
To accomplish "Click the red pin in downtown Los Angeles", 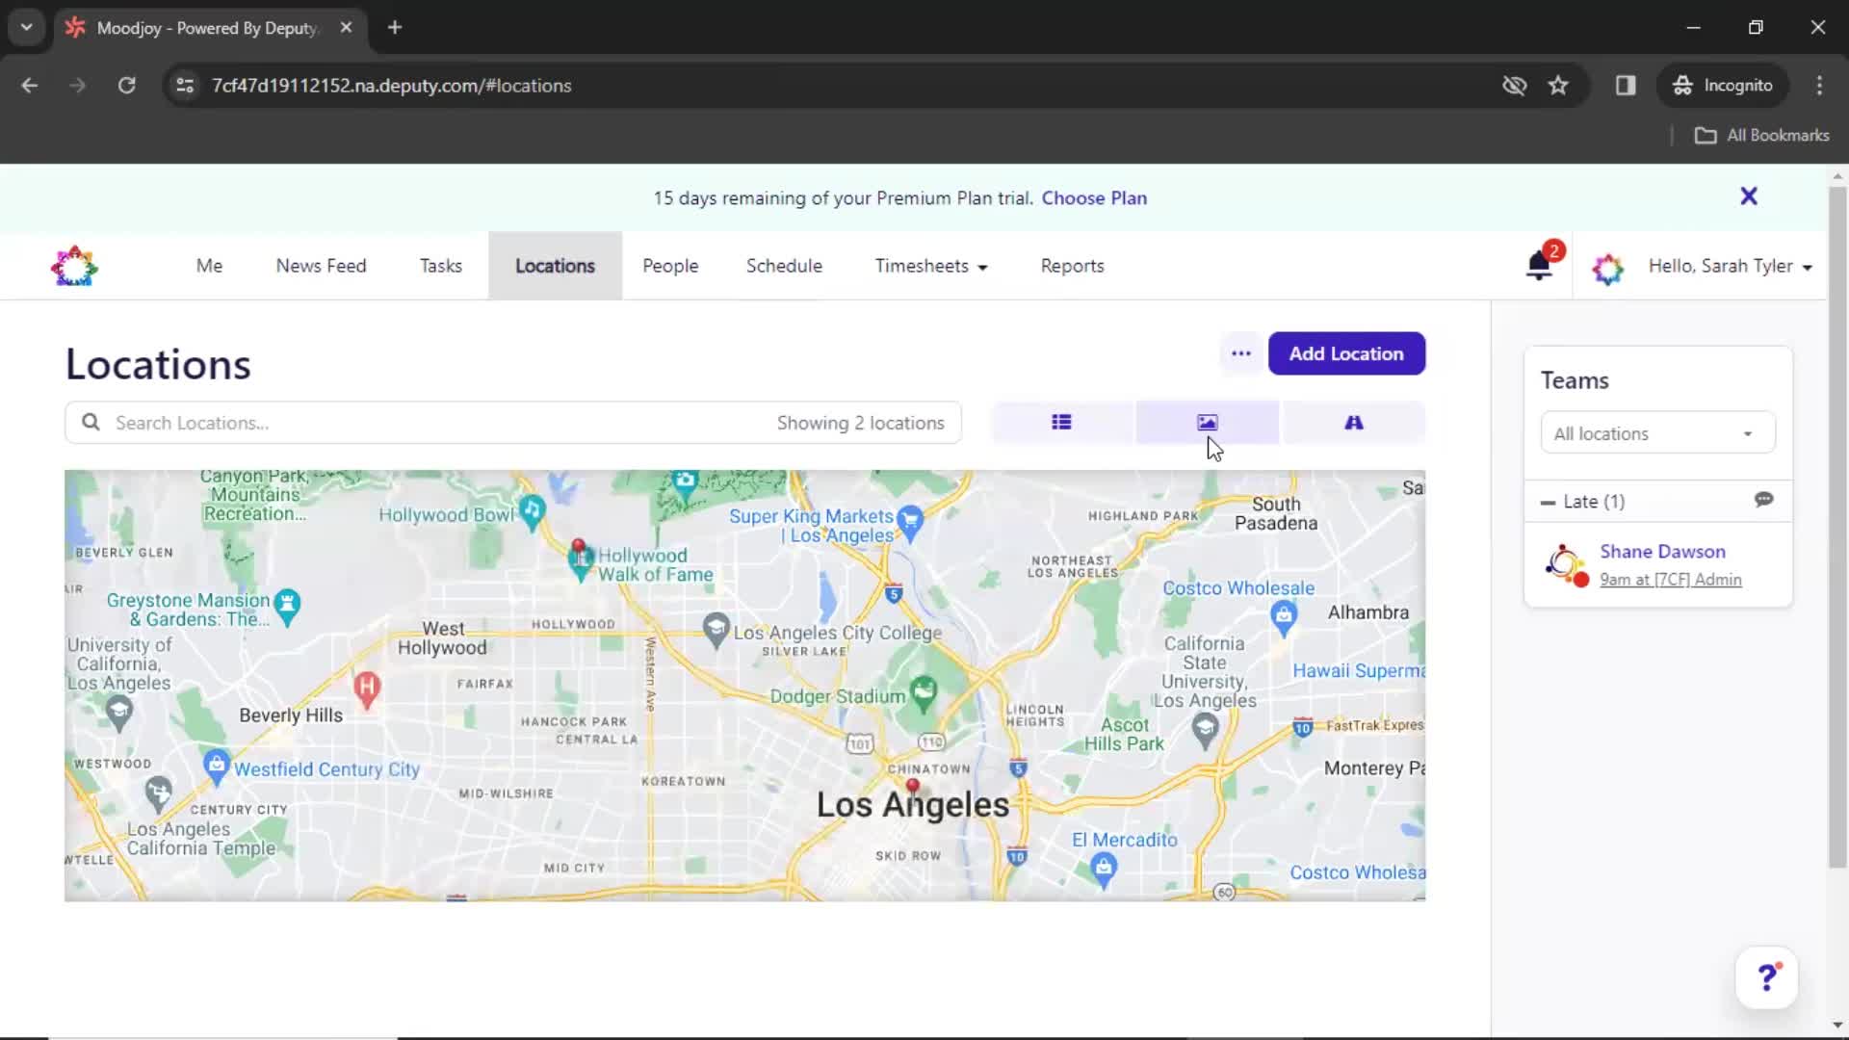I will point(913,788).
